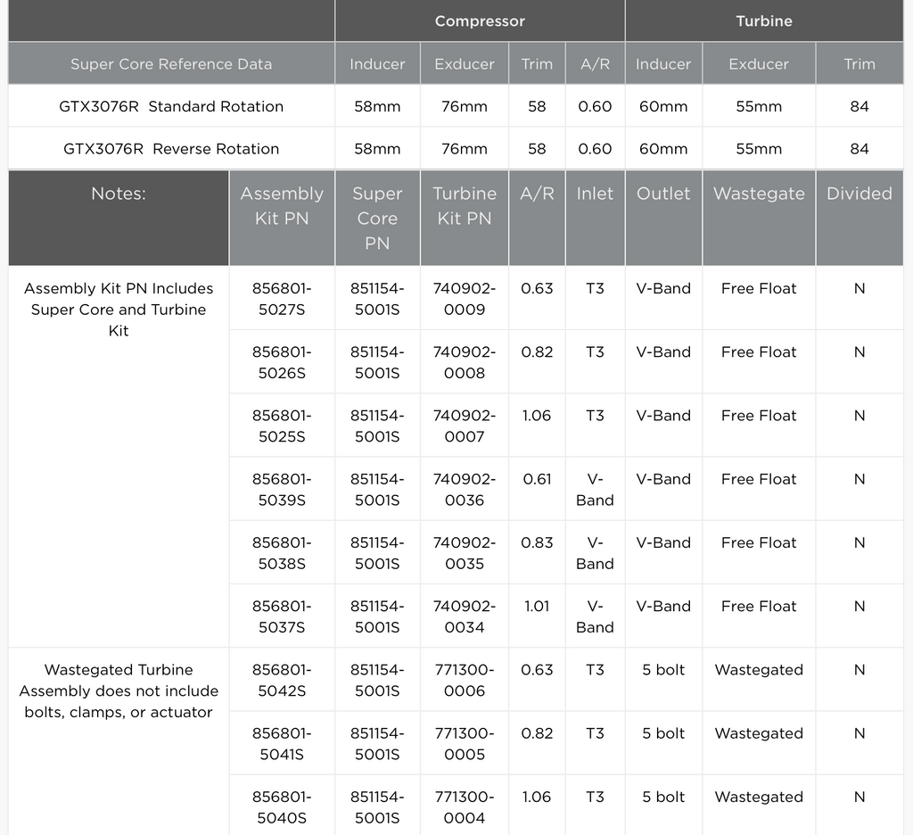Image resolution: width=913 pixels, height=835 pixels.
Task: Click the Compressor group header
Action: (x=480, y=21)
